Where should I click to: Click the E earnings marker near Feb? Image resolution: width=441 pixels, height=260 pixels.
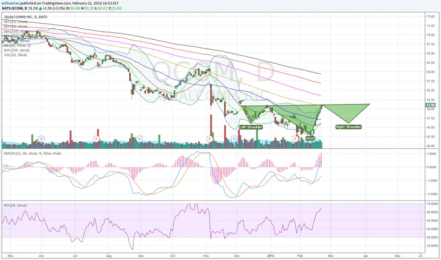pos(295,139)
